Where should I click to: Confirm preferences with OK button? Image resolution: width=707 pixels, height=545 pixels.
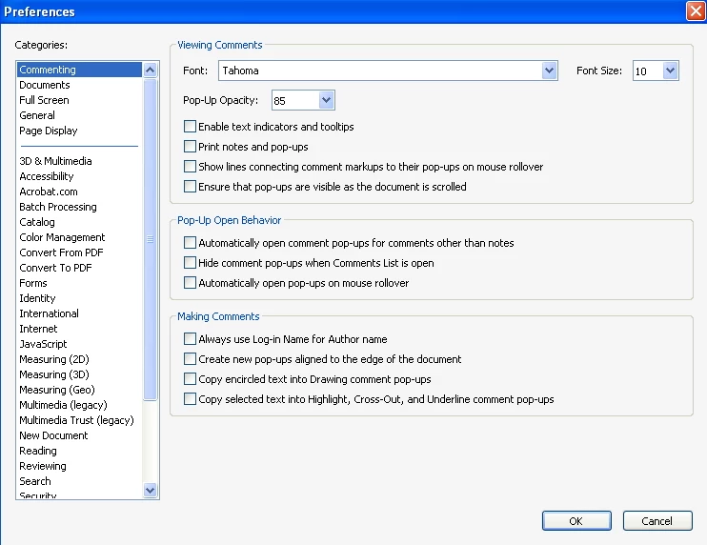pos(576,520)
